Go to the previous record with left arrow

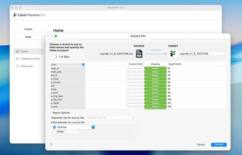tap(51, 57)
